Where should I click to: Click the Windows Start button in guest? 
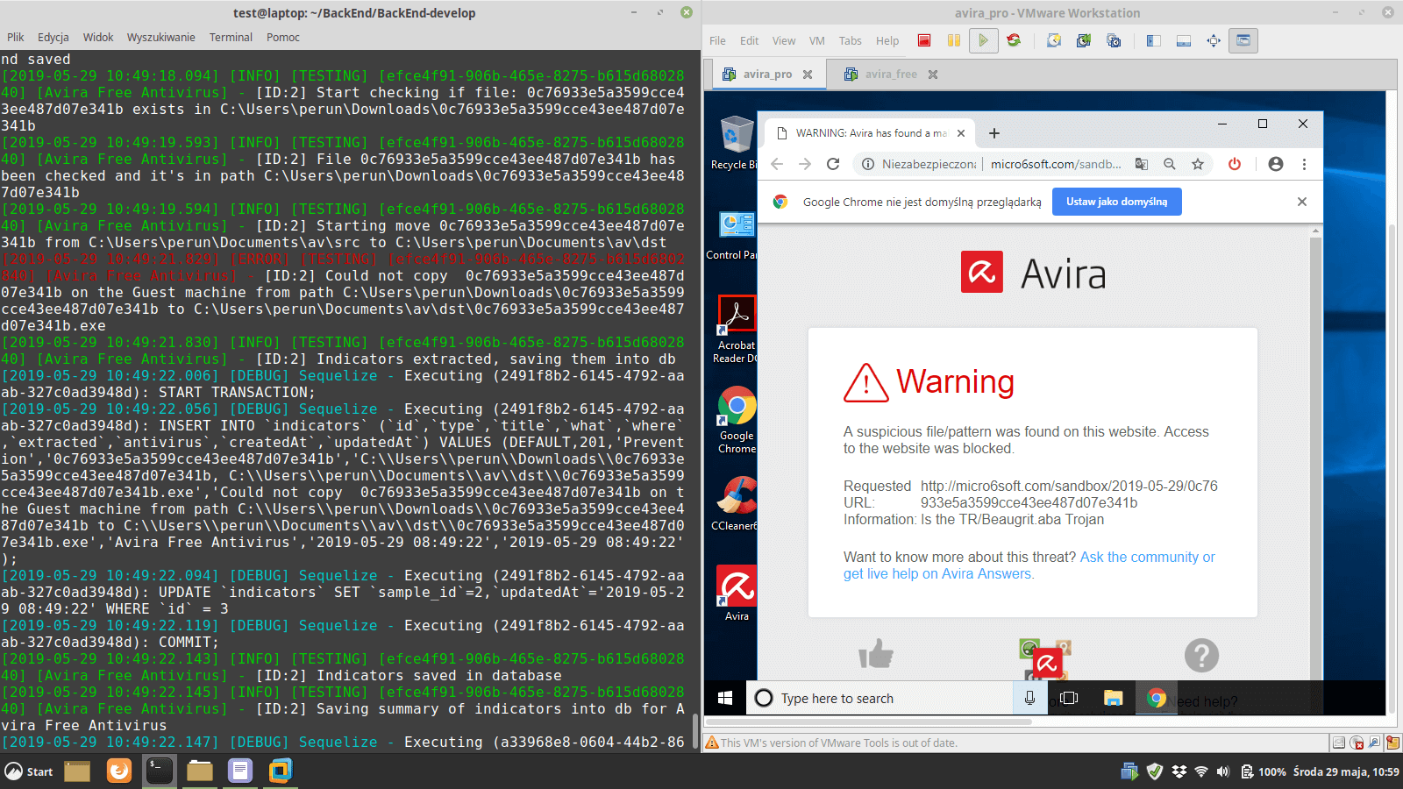[725, 698]
